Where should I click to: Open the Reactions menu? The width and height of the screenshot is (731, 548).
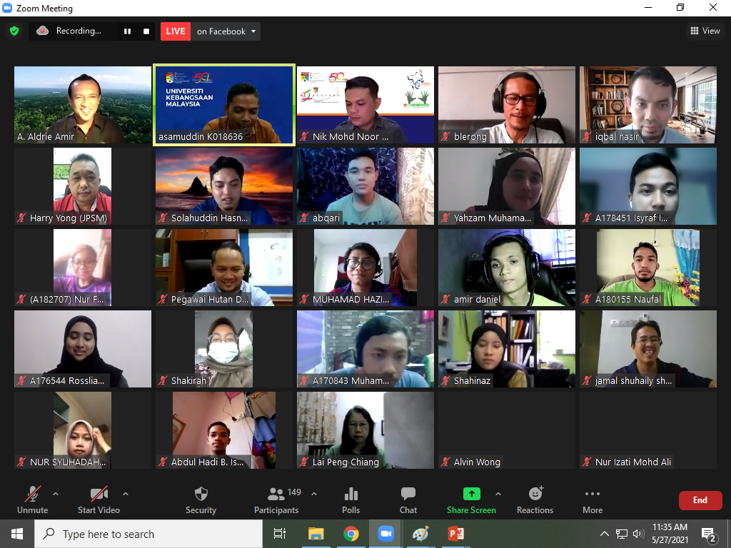point(535,494)
